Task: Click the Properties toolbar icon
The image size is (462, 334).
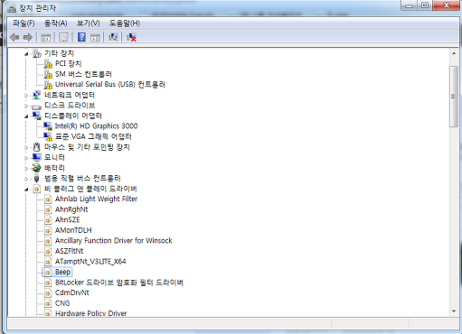Action: coord(63,38)
